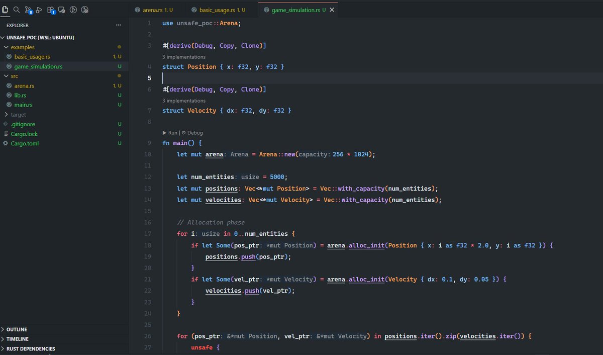Click Rust file icon beside arena.rs in explorer

9,86
